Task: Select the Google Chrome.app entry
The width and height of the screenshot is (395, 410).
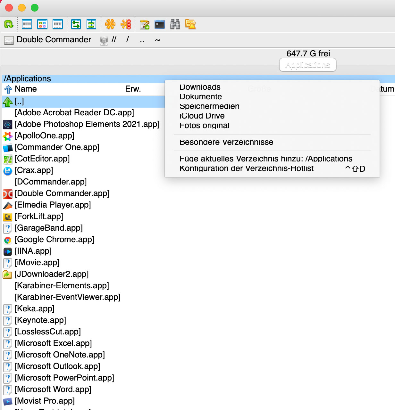Action: click(x=54, y=240)
